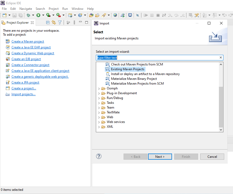Click the wizard list scrollbar thumb
The width and height of the screenshot is (233, 194).
pyautogui.click(x=221, y=107)
